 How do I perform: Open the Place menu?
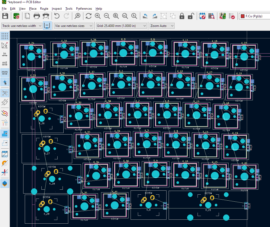point(33,8)
